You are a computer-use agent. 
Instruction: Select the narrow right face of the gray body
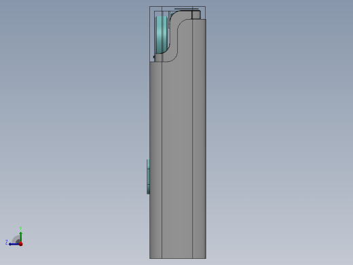coord(199,136)
